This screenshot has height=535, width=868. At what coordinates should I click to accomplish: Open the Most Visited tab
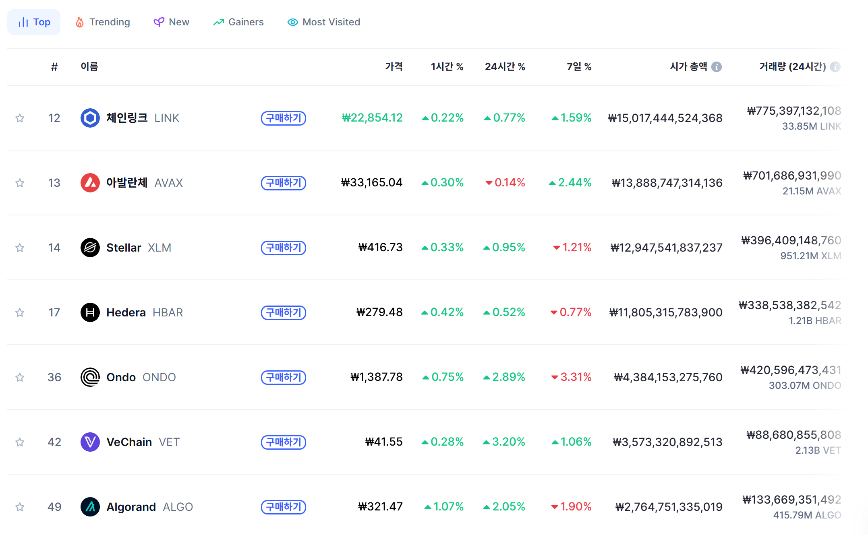[323, 22]
